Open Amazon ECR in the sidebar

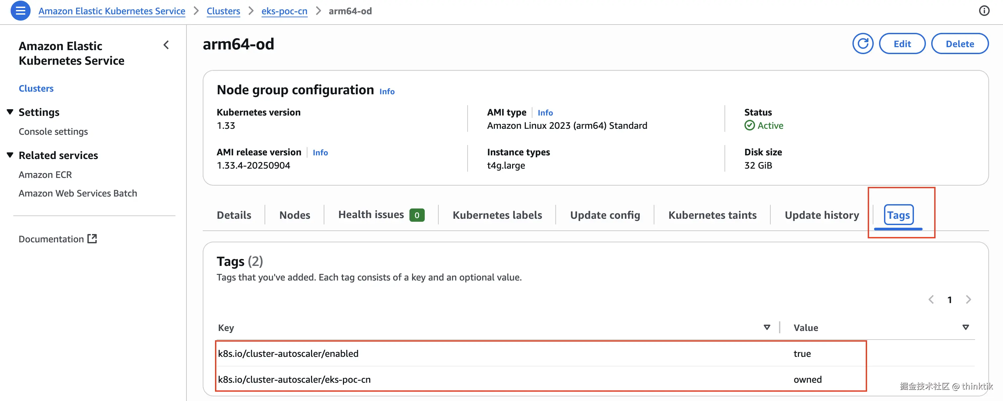[45, 175]
